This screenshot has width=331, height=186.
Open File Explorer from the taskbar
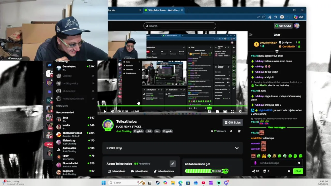pos(173,183)
